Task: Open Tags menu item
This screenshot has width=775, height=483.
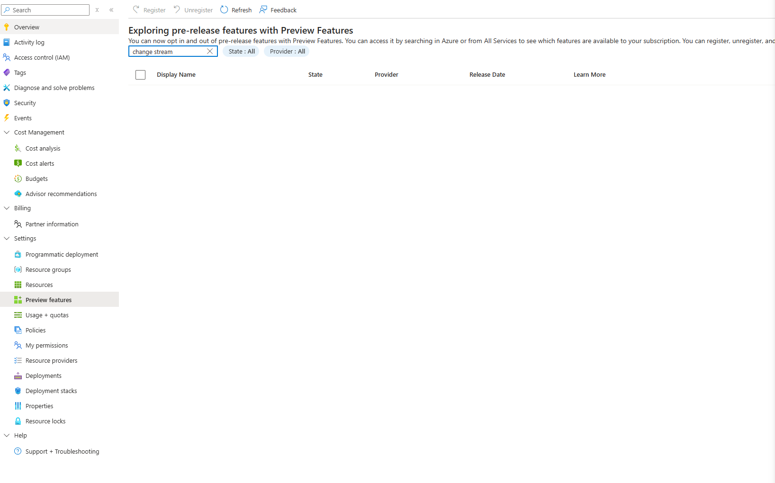Action: [59, 72]
